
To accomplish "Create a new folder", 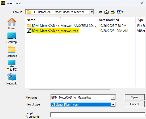I will (113, 12).
